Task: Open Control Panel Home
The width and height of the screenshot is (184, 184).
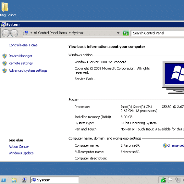Action: click(x=23, y=45)
